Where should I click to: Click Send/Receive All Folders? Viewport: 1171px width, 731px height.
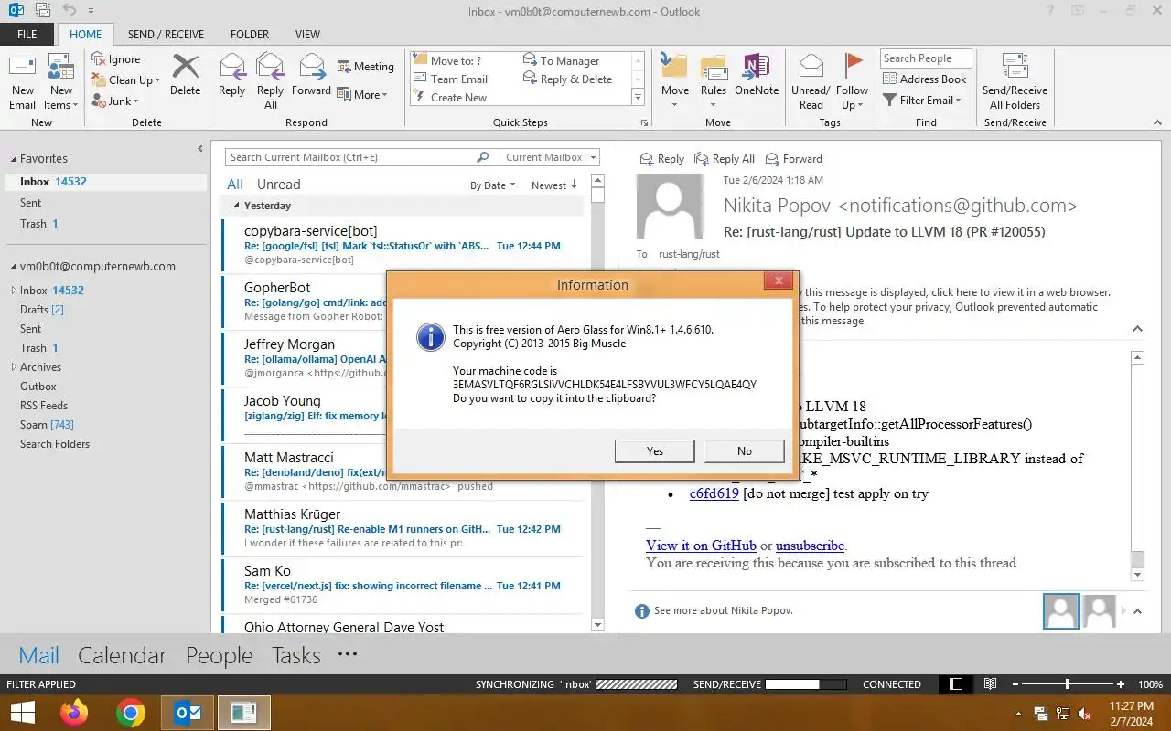(1015, 81)
